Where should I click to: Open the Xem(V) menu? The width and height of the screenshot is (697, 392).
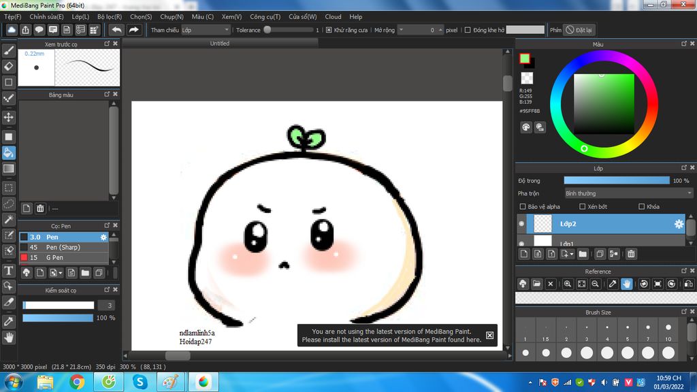click(x=231, y=16)
